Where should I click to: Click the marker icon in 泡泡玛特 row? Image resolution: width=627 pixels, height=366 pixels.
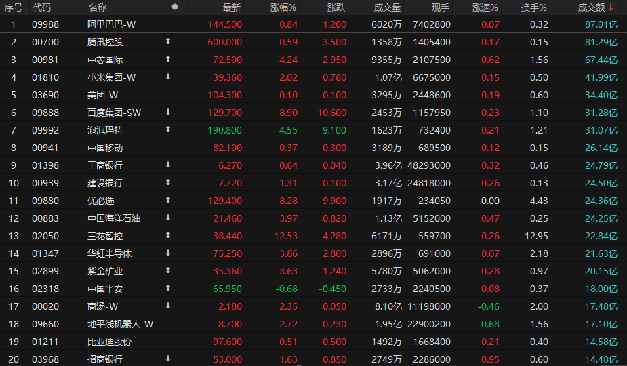168,129
